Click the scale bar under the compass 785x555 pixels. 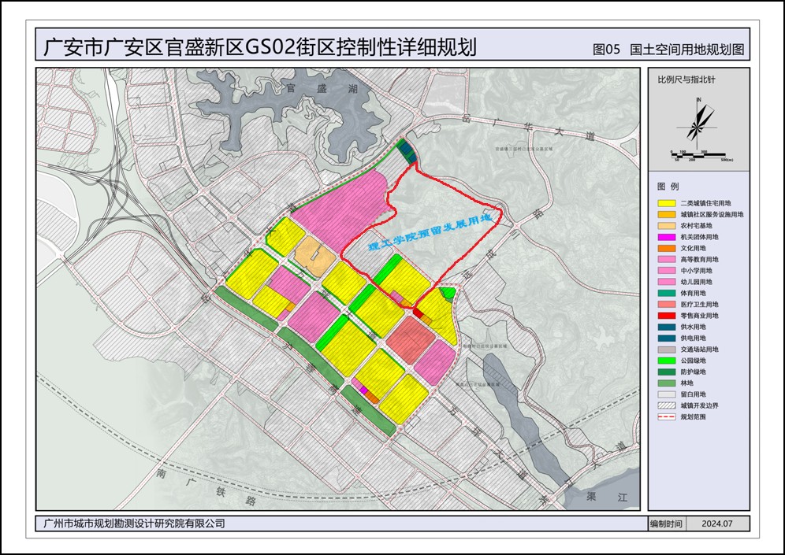pos(698,155)
